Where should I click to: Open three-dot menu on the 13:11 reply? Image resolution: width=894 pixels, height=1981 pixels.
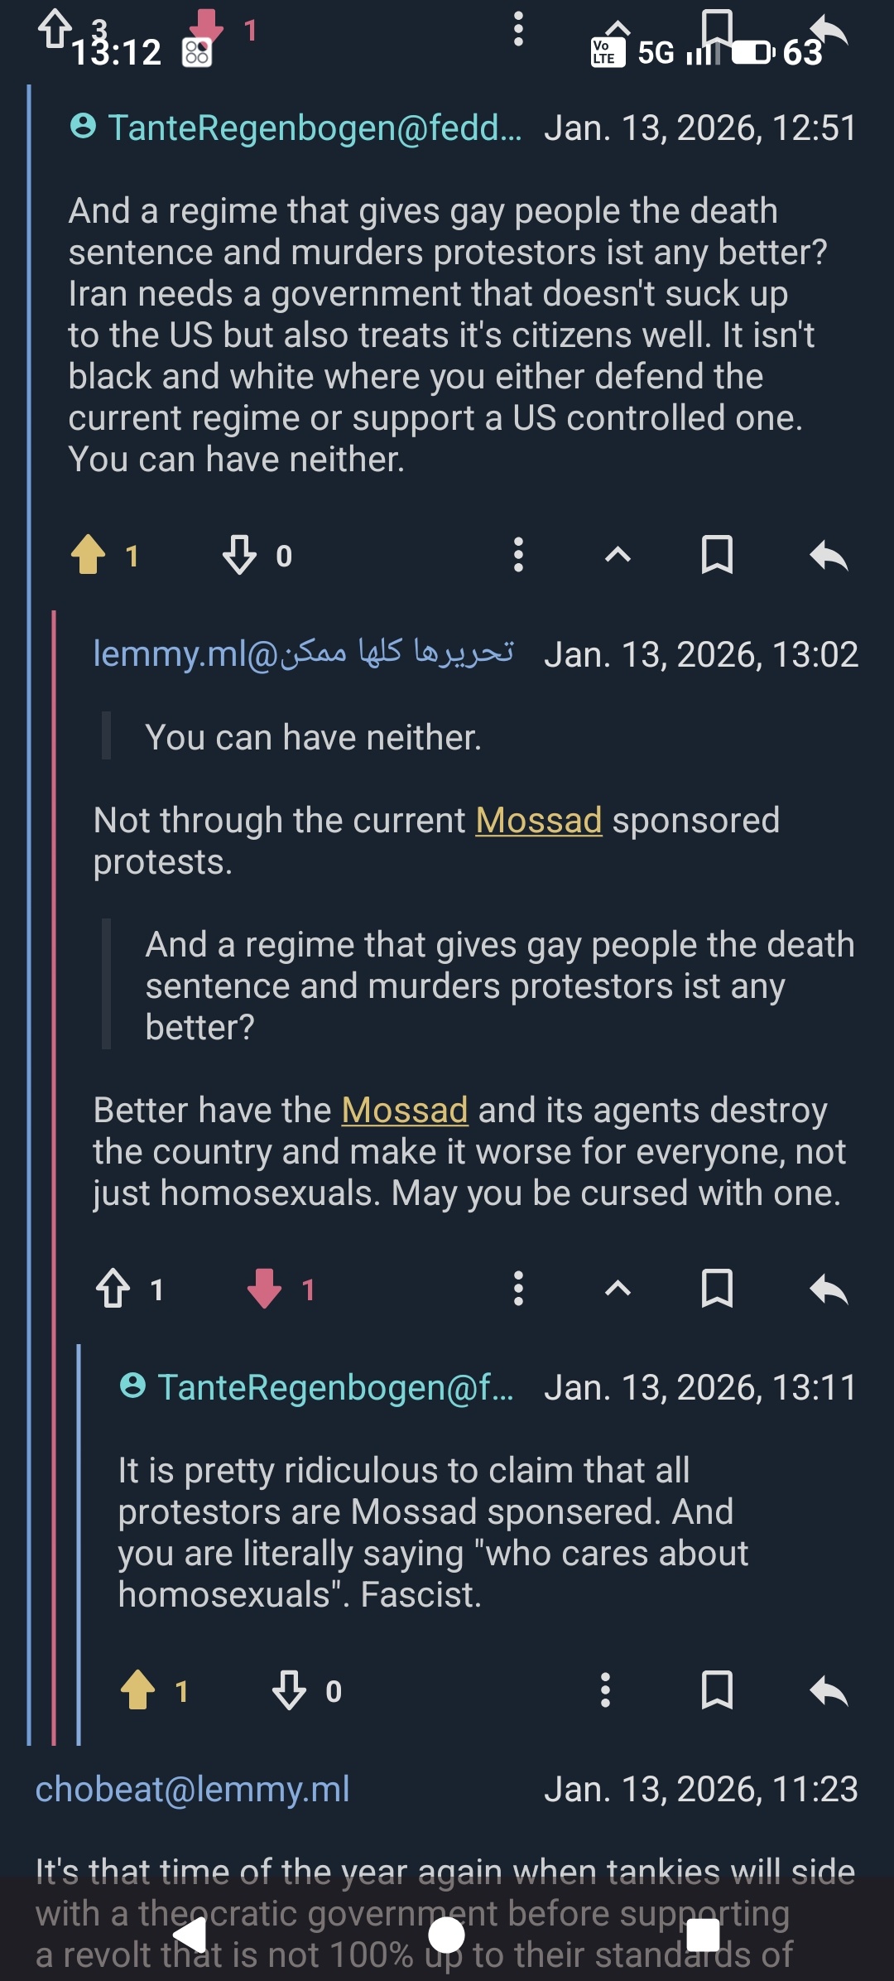click(x=606, y=1690)
